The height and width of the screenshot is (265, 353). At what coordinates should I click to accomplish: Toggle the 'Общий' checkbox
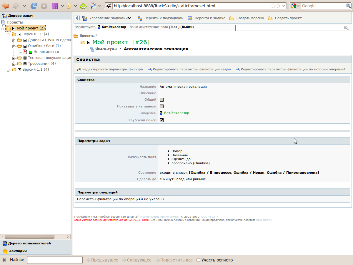(161, 100)
